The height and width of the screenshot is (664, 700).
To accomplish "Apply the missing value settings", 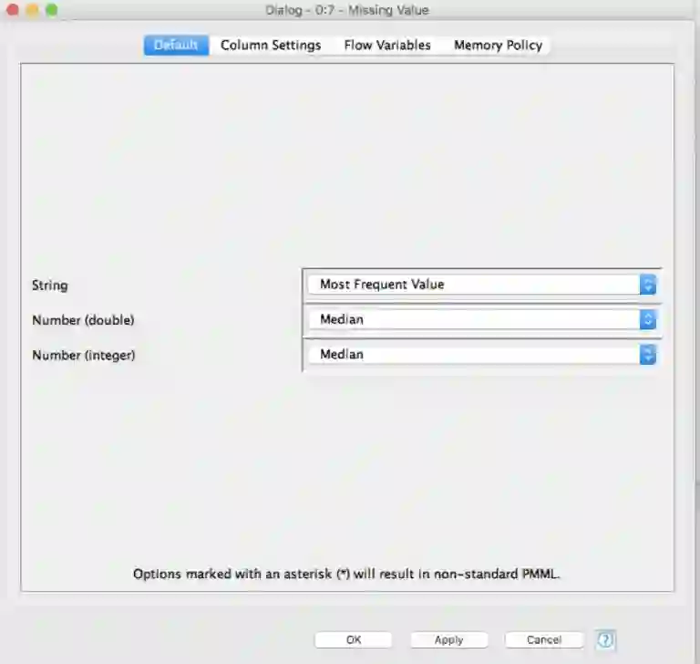I will (449, 640).
